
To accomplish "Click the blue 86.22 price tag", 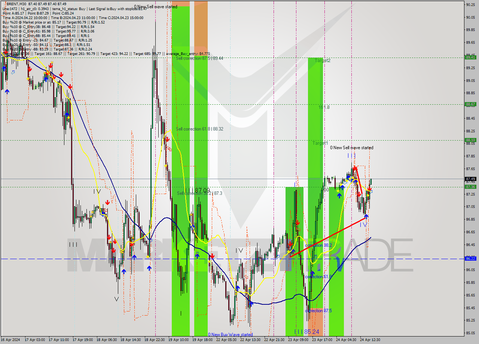I will pos(470,258).
